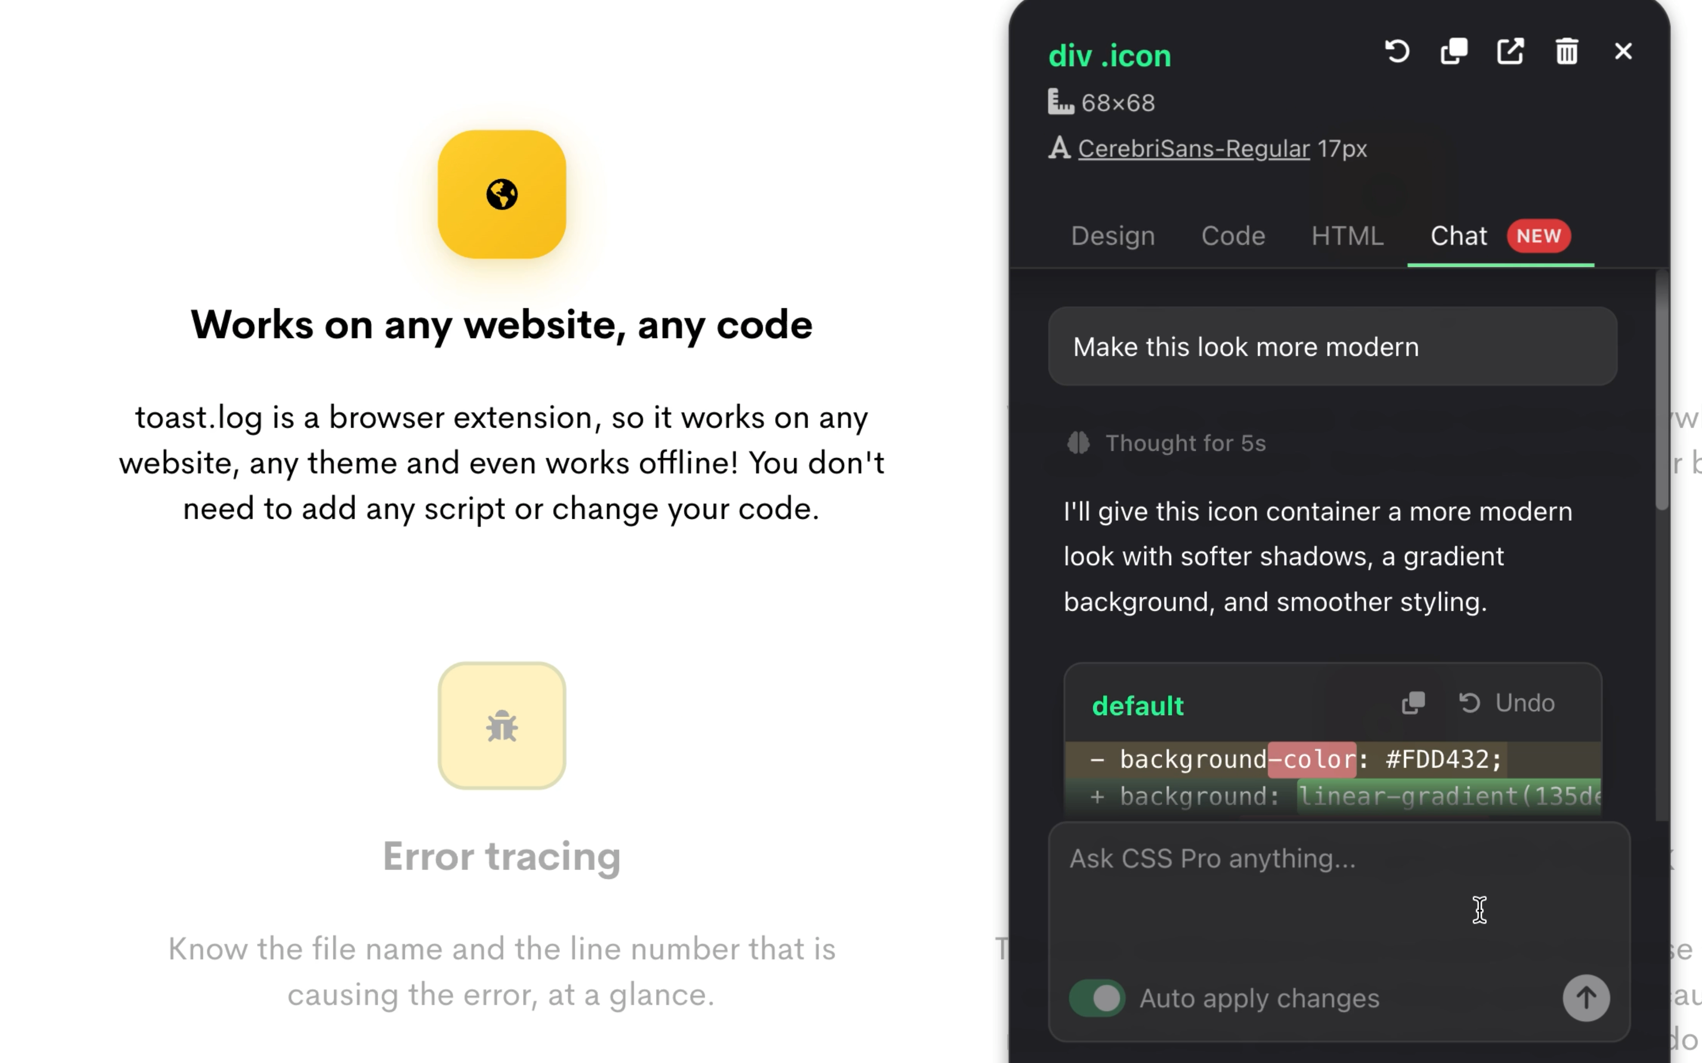Open the Code tab

coord(1233,236)
